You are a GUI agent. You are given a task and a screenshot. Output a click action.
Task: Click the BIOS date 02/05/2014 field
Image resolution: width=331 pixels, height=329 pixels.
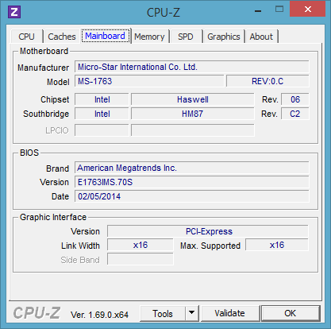(x=192, y=196)
